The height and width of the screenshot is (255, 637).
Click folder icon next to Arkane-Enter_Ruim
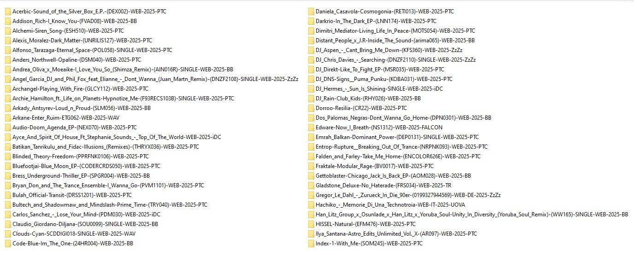tap(8, 118)
